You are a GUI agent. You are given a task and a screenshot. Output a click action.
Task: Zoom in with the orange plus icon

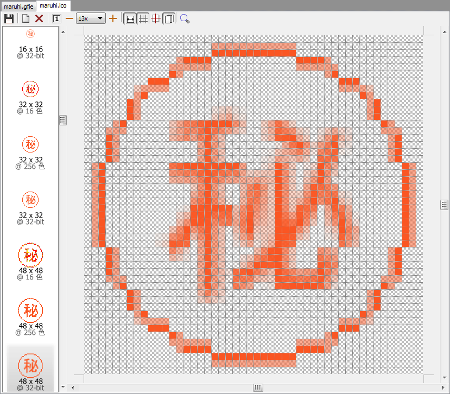coord(113,19)
